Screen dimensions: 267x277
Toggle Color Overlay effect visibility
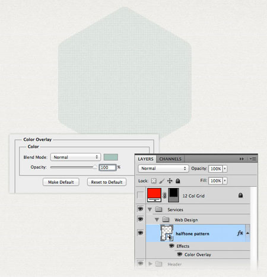tap(180, 254)
